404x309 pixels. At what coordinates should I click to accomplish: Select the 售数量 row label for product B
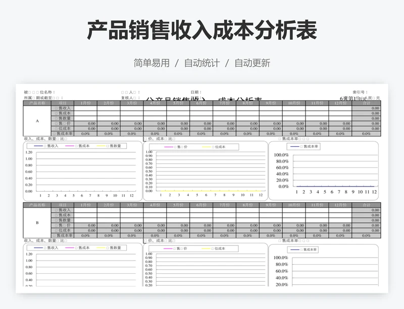click(63, 220)
